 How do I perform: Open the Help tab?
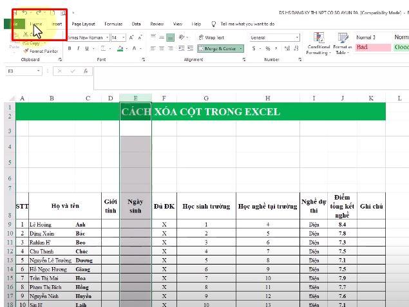(x=196, y=24)
